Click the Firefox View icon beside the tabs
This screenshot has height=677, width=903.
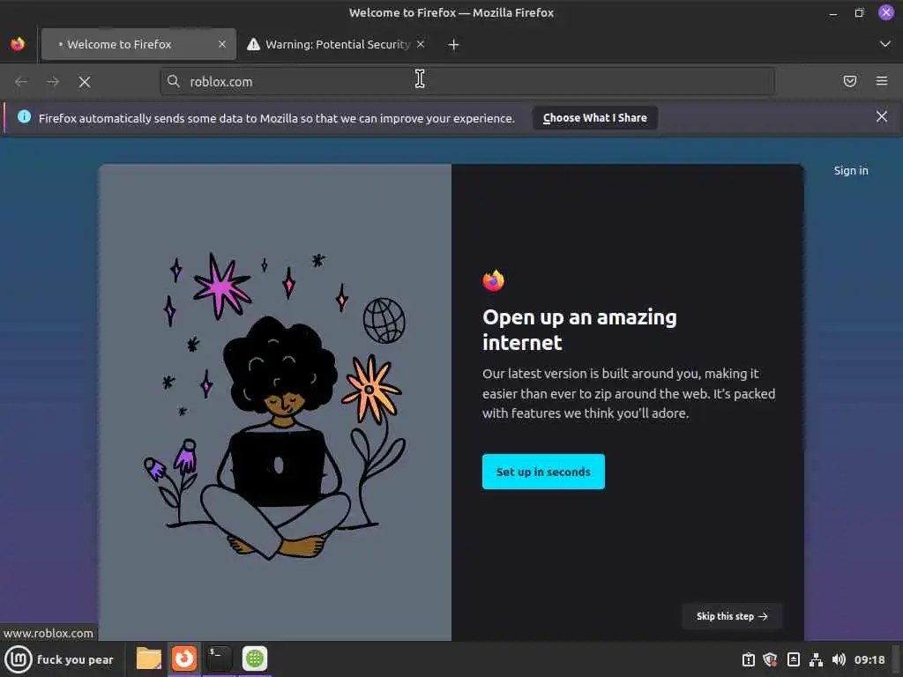[18, 44]
